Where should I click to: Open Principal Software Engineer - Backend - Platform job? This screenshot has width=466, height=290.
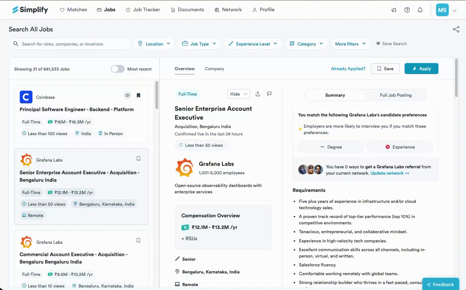point(77,109)
